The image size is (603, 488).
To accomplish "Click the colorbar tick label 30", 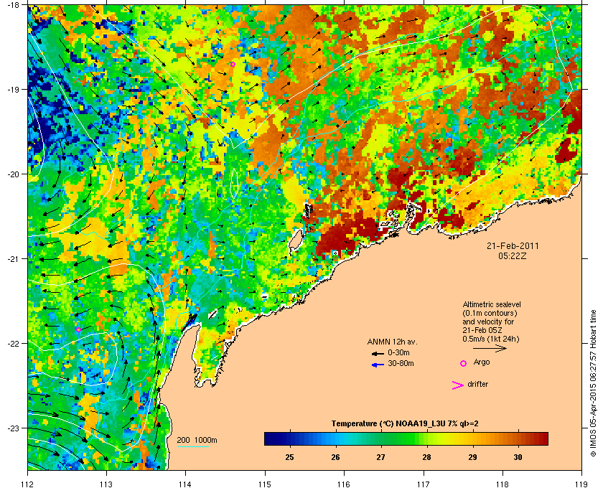I will pyautogui.click(x=518, y=457).
